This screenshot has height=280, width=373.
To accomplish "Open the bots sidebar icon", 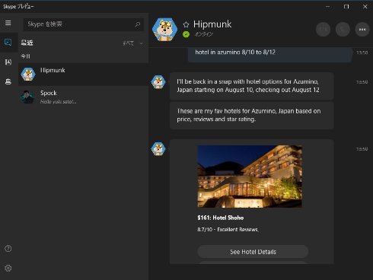I will point(8,81).
